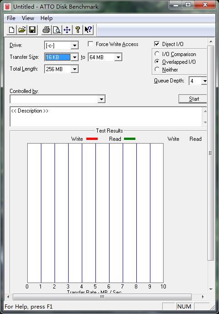This screenshot has height=314, width=219.
Task: Open the Help menu
Action: [x=46, y=18]
